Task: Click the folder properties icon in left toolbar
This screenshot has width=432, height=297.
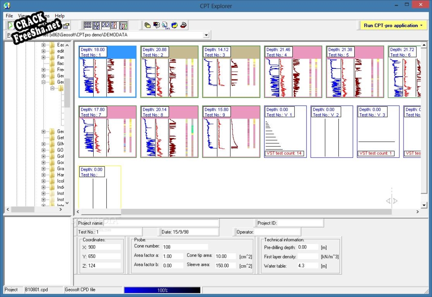Action: [66, 25]
